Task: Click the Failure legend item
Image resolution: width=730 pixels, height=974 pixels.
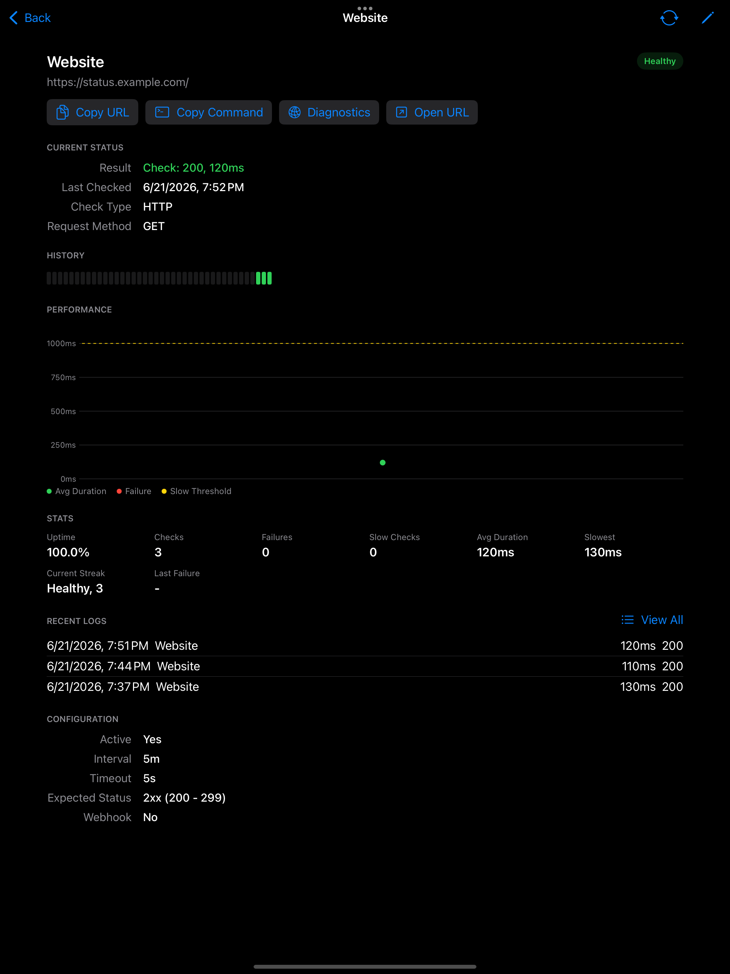Action: point(134,491)
